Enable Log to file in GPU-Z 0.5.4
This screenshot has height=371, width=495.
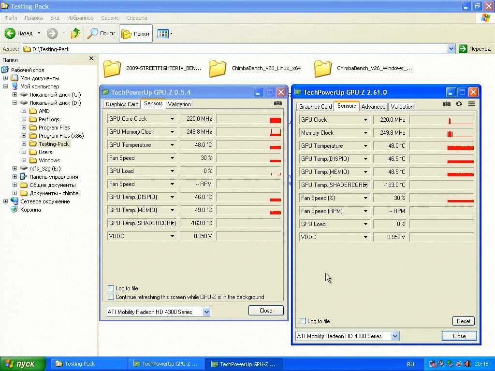coord(111,288)
